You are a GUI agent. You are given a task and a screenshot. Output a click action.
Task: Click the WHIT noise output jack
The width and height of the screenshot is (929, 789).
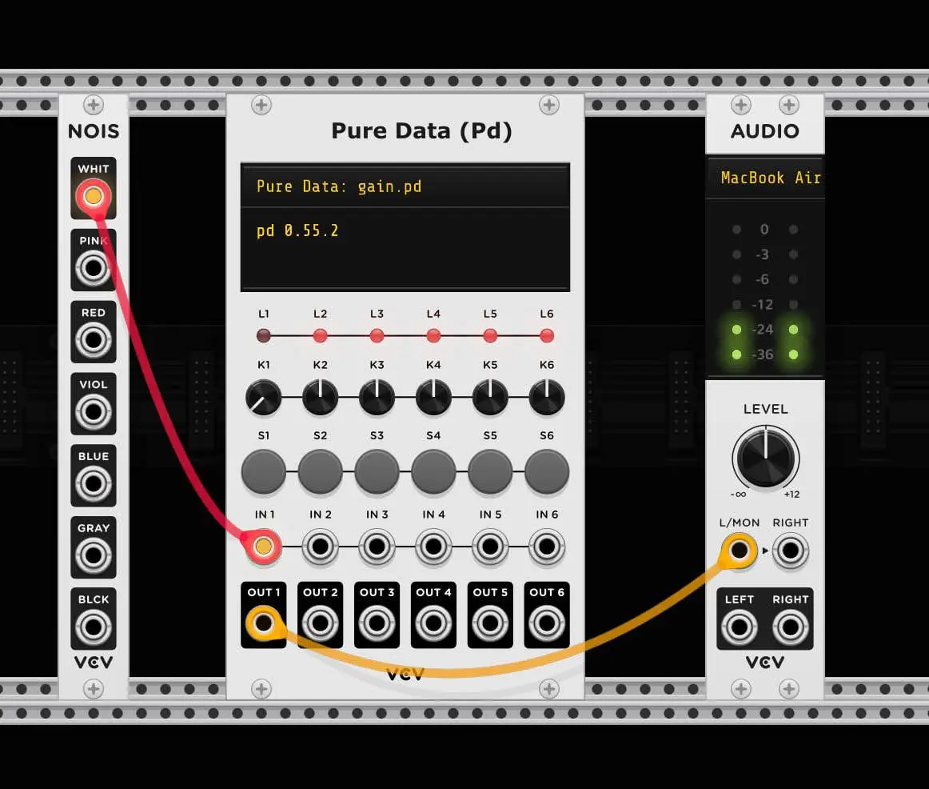[93, 195]
